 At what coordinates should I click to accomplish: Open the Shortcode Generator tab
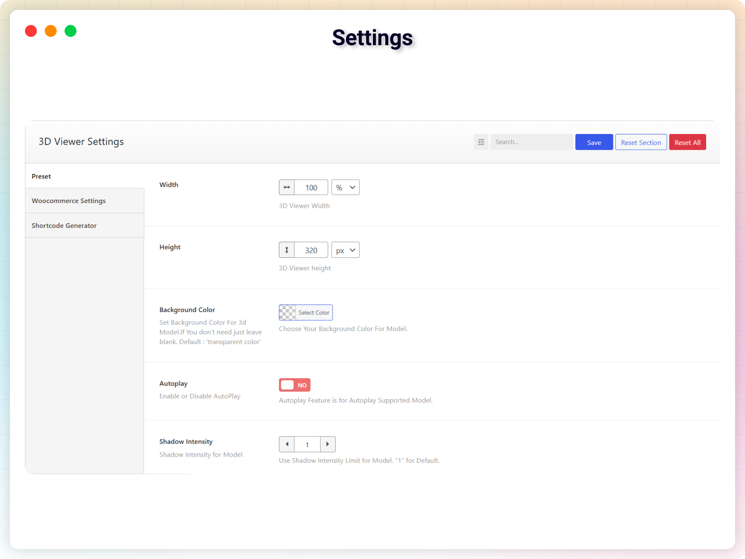click(x=85, y=225)
